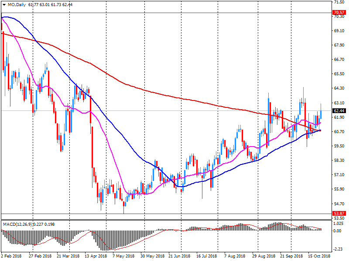The width and height of the screenshot is (349, 261).
Task: Select the 71.50 price scale label
Action: (x=339, y=2)
